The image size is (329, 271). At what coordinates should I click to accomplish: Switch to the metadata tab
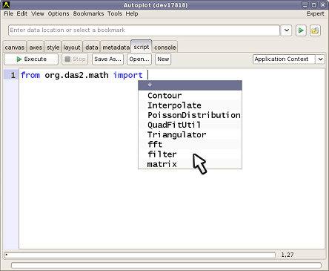coord(116,47)
